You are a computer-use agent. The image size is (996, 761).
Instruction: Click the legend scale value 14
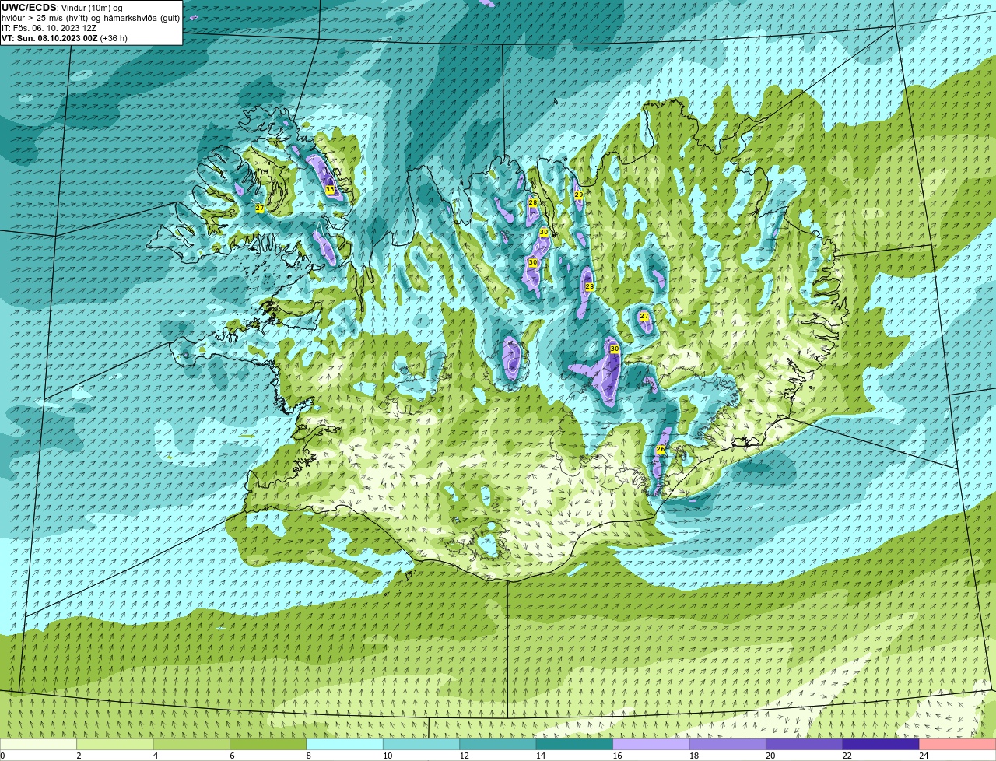click(x=541, y=756)
